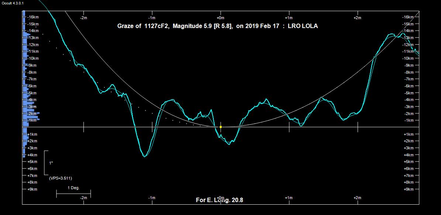Click the '(VPS=3.511)' text
Image resolution: width=441 pixels, height=215 pixels.
tap(61, 178)
